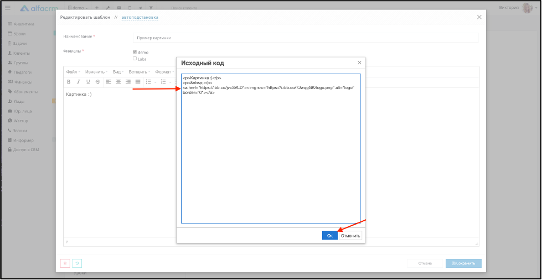Justify text in the editor
Screen dimensions: 542x280
[x=138, y=82]
